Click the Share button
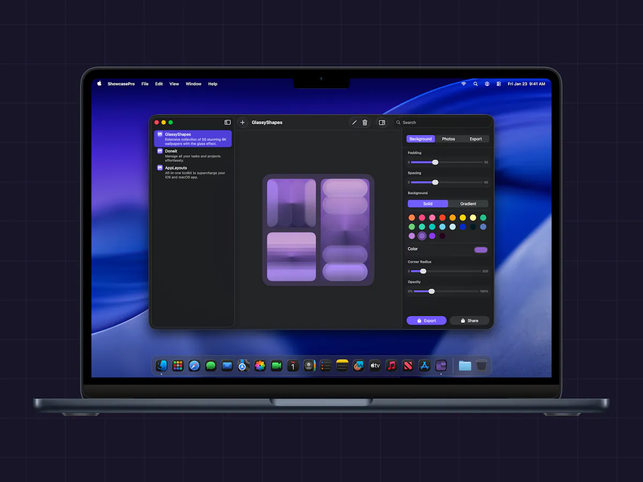 [469, 320]
